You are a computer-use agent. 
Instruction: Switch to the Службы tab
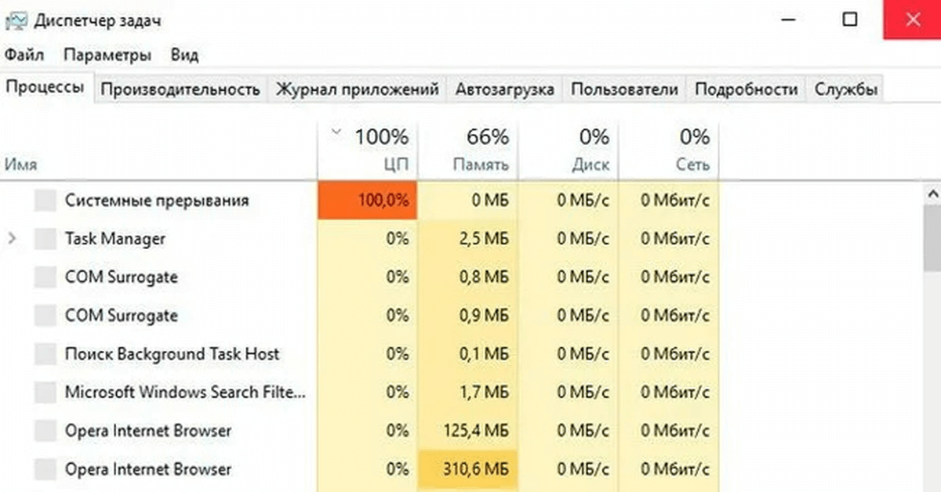(847, 89)
